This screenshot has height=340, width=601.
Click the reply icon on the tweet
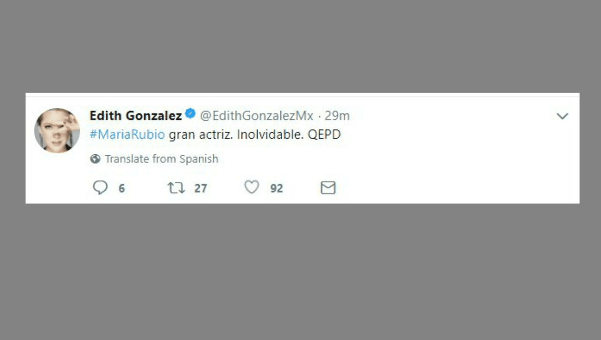(100, 187)
